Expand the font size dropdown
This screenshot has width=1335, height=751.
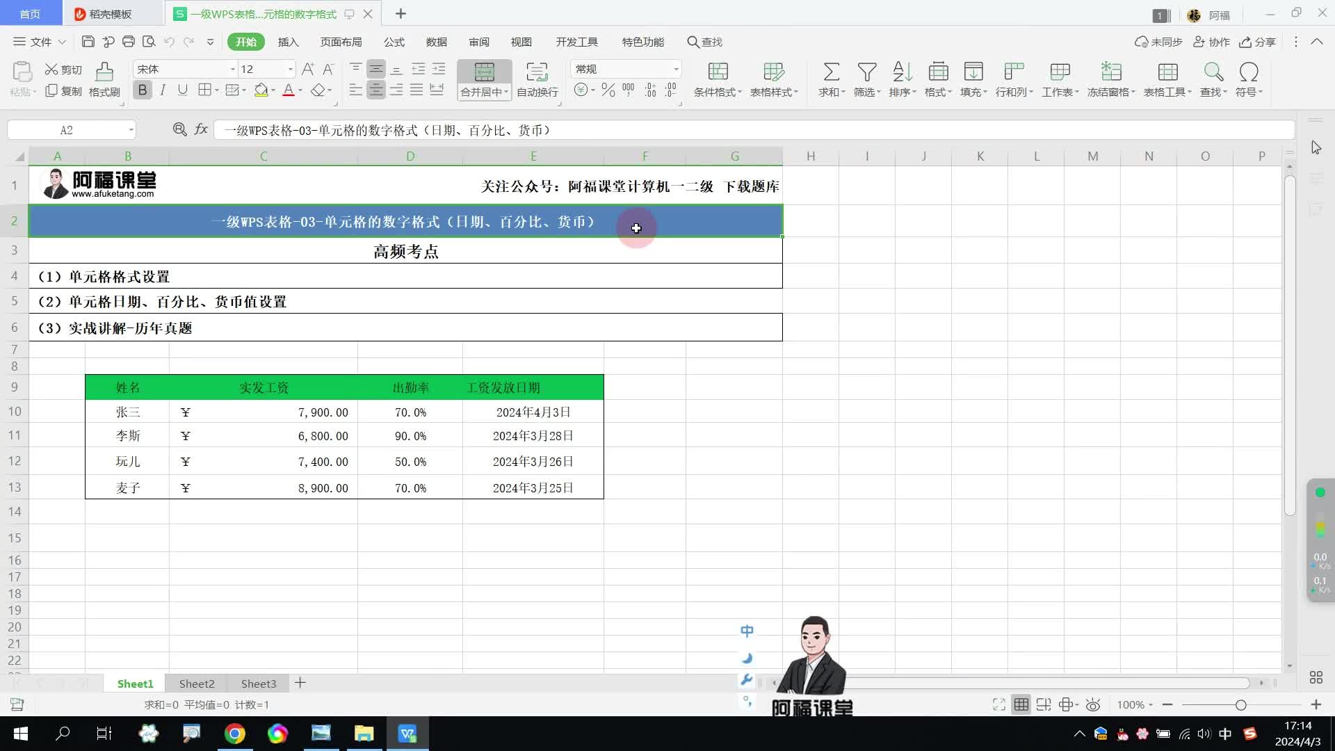point(290,70)
